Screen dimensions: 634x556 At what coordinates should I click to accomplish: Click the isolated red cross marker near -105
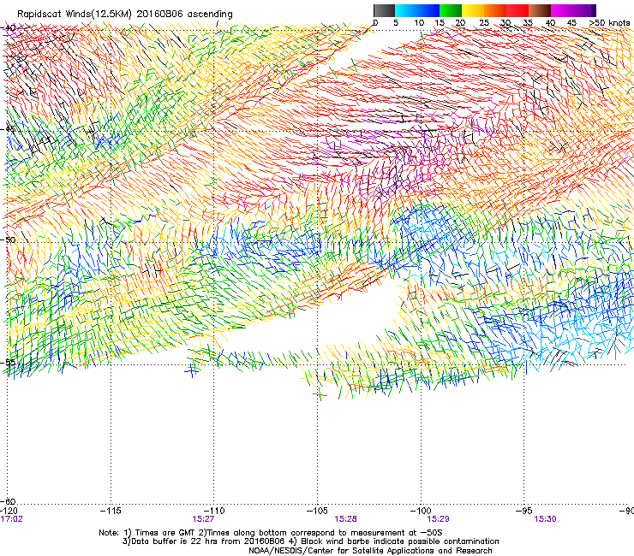pos(320,394)
